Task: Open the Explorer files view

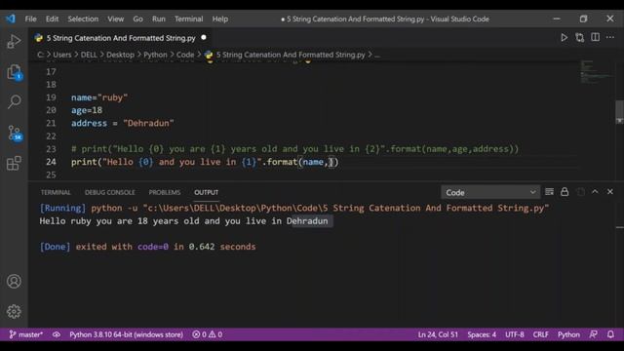Action: coord(14,72)
